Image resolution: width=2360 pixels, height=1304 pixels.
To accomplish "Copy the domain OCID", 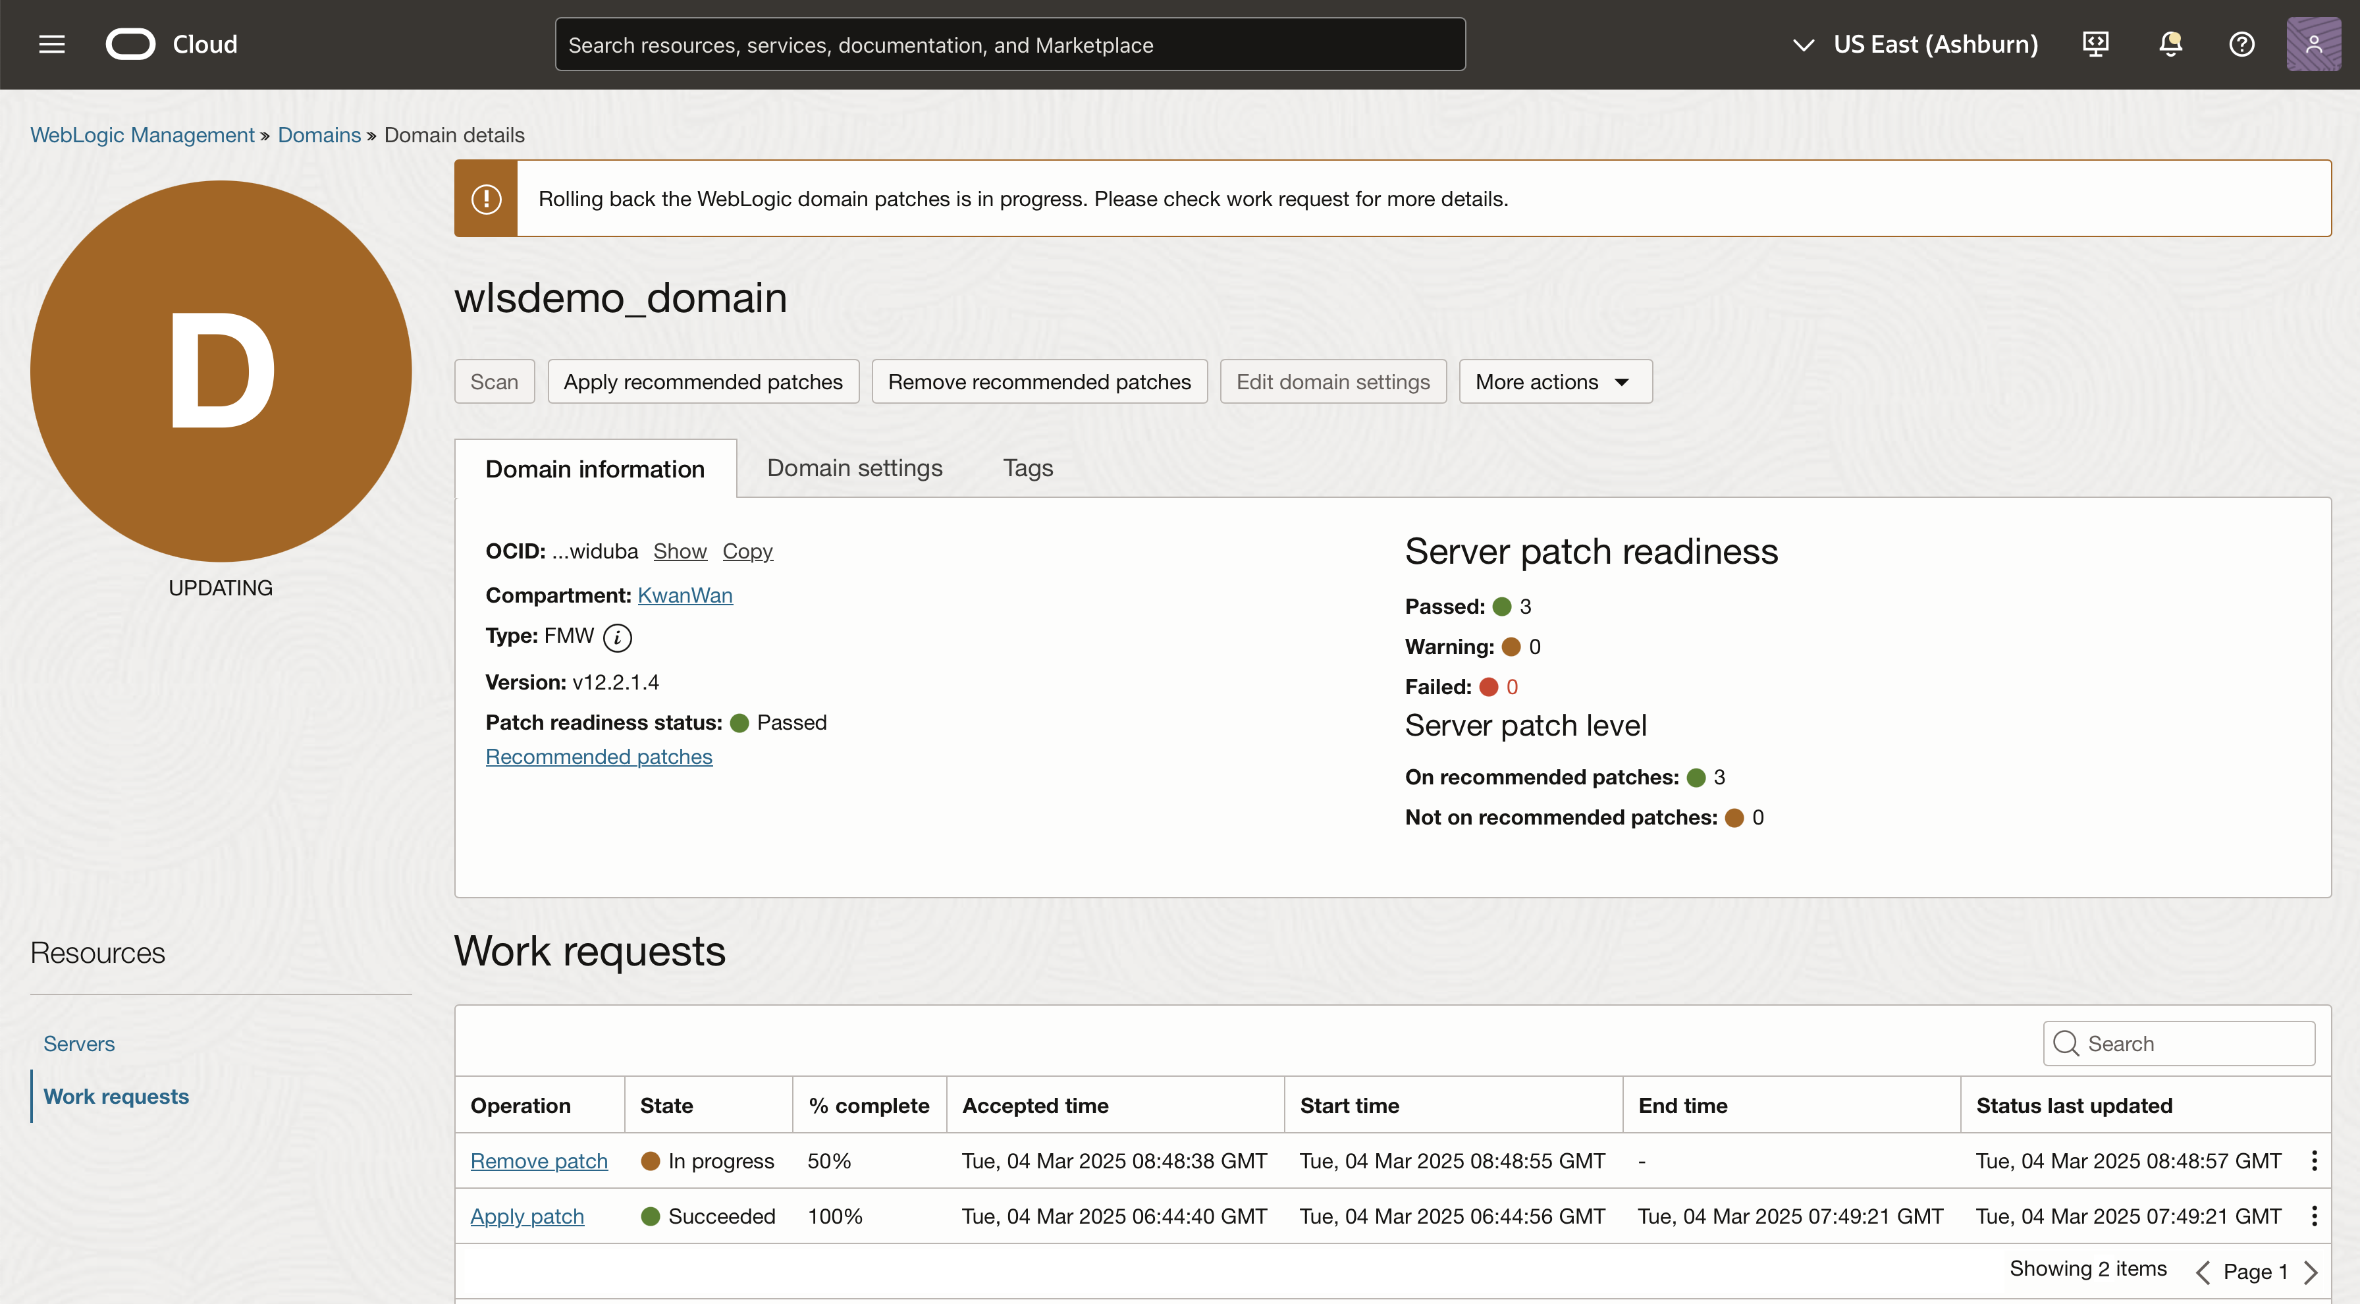I will pyautogui.click(x=747, y=551).
